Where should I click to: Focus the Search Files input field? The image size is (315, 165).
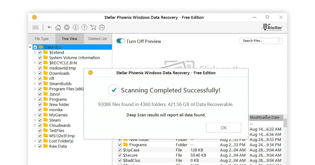coord(261,41)
